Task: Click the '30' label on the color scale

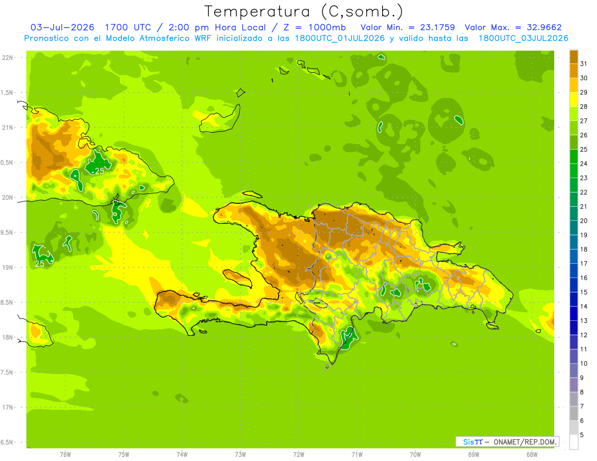Action: [584, 78]
